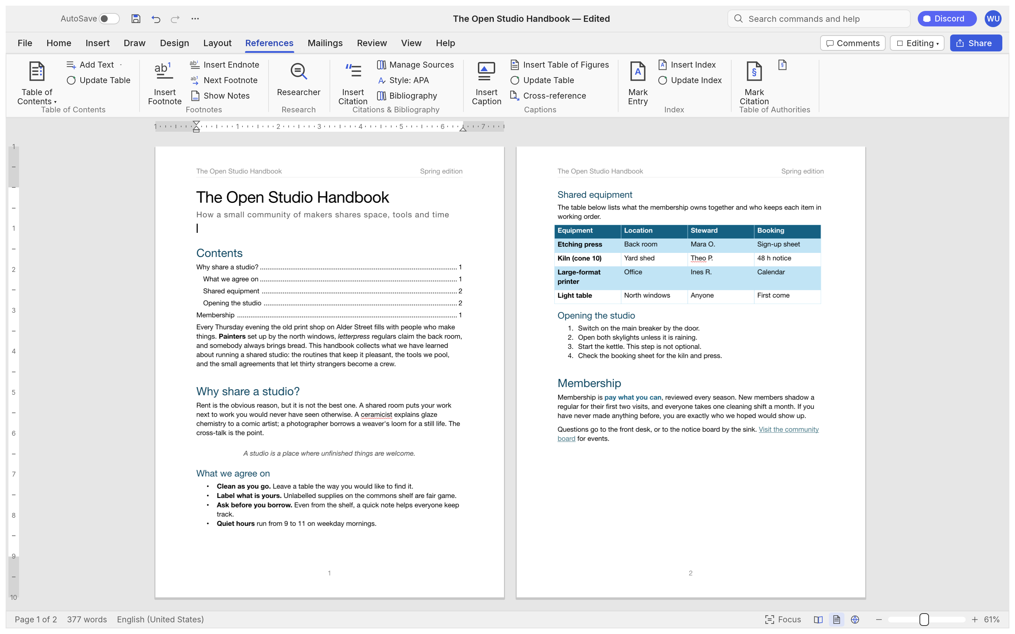Screen dimensions: 1015x634
Task: Select Print Layout view icon
Action: click(x=836, y=619)
